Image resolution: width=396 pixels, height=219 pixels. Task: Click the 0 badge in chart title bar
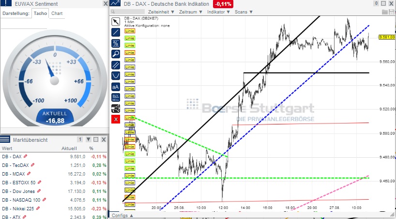(x=376, y=3)
